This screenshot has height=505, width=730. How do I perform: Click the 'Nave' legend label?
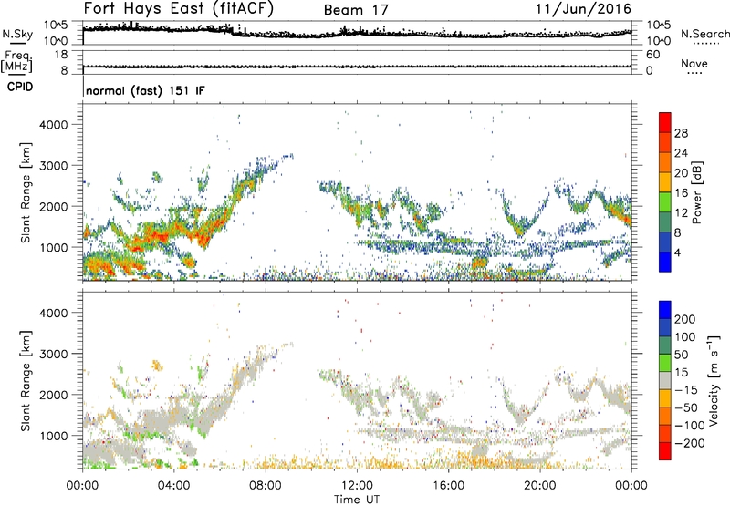coord(694,63)
